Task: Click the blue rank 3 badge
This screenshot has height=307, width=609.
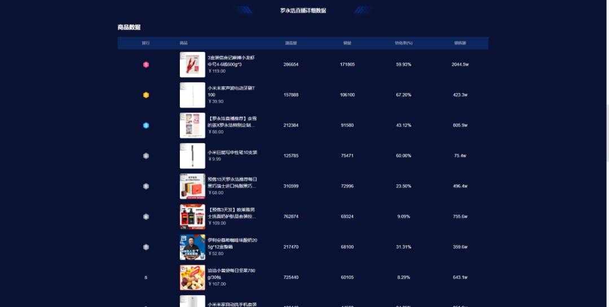Action: tap(146, 126)
